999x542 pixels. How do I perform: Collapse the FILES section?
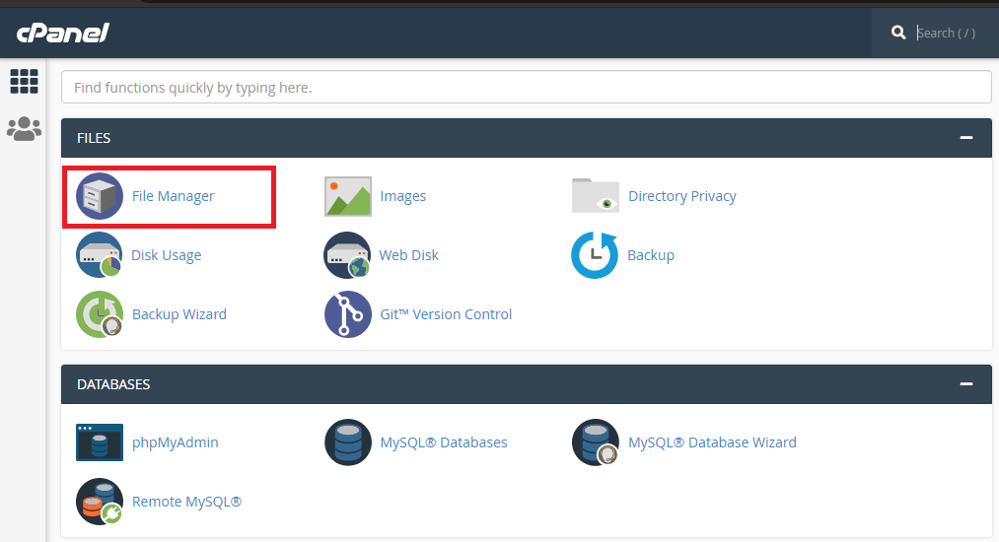965,138
